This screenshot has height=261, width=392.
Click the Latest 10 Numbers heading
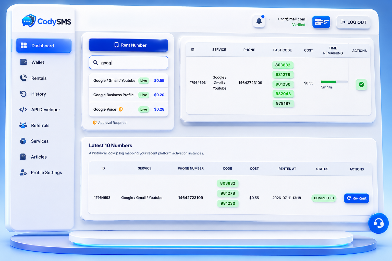(x=111, y=146)
